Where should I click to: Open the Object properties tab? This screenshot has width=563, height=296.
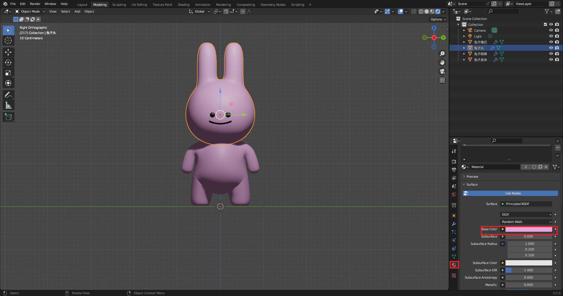454,216
